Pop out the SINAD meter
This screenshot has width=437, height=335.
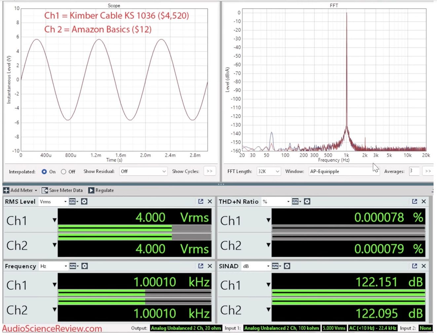pyautogui.click(x=415, y=266)
